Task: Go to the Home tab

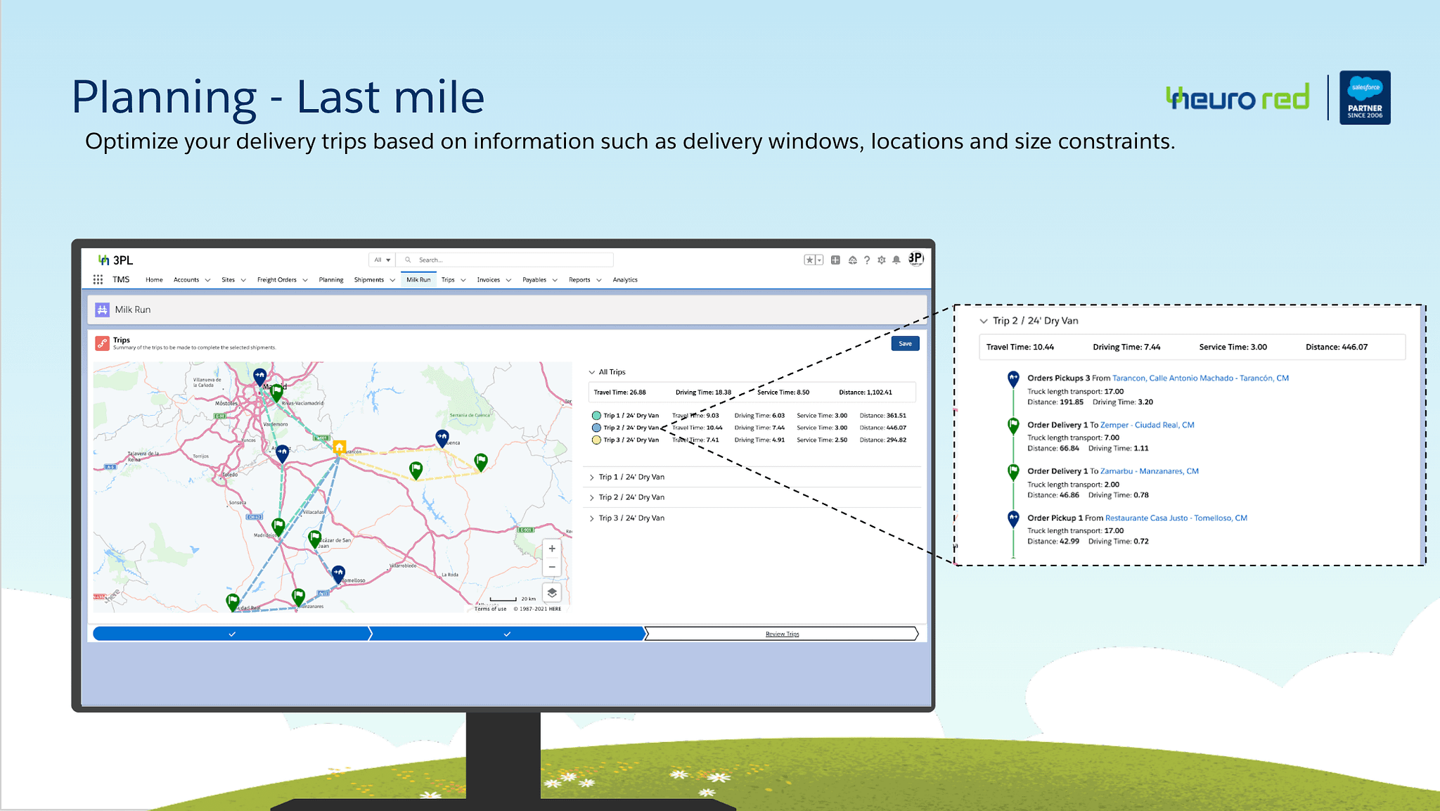Action: point(154,280)
